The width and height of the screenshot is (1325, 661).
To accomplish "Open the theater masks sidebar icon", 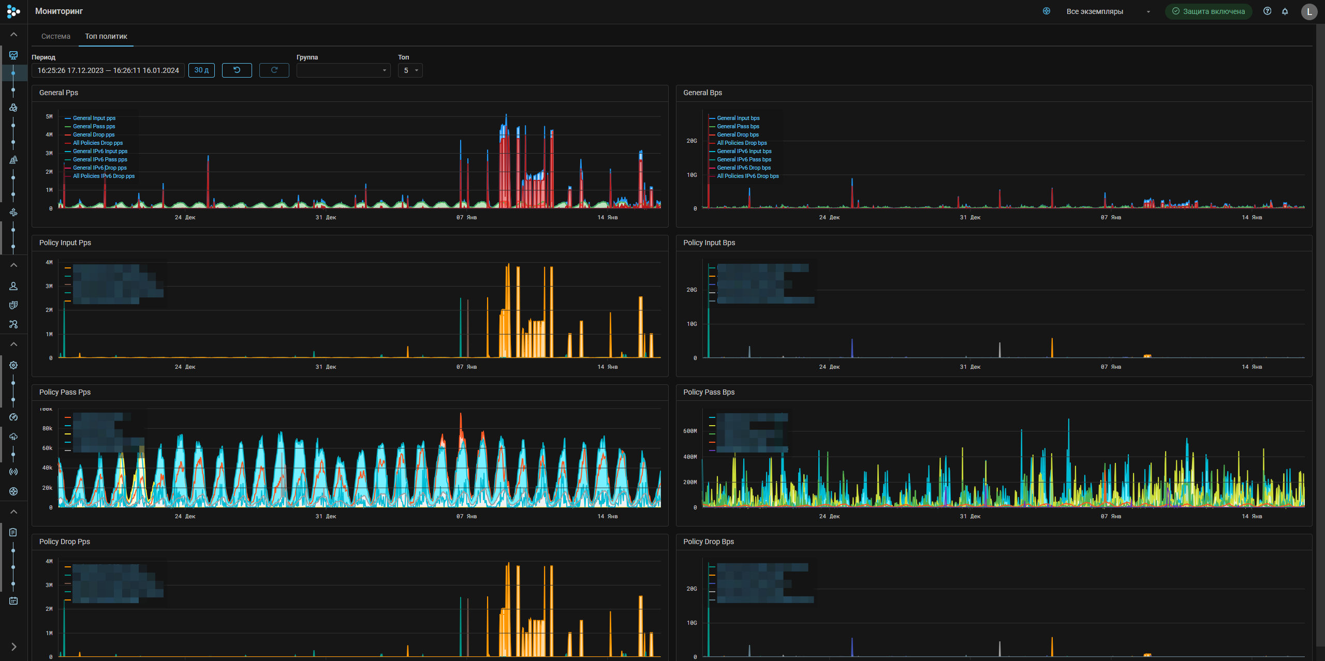I will (x=13, y=305).
